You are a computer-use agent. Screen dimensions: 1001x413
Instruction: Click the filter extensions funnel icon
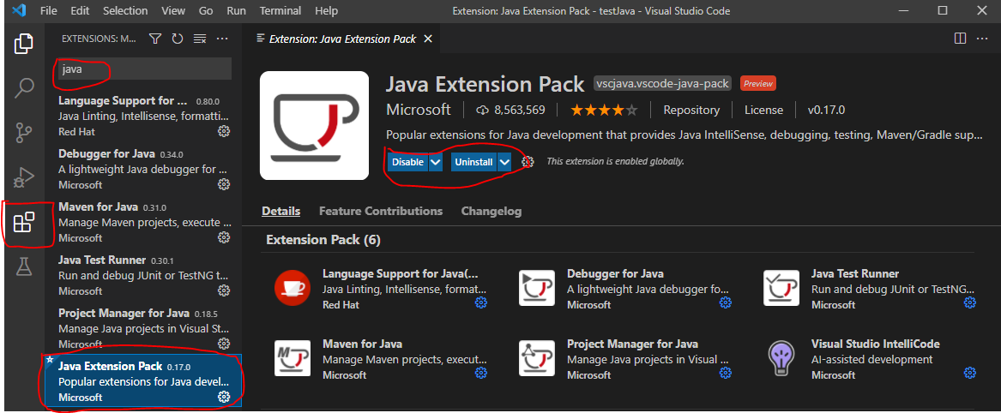tap(154, 39)
